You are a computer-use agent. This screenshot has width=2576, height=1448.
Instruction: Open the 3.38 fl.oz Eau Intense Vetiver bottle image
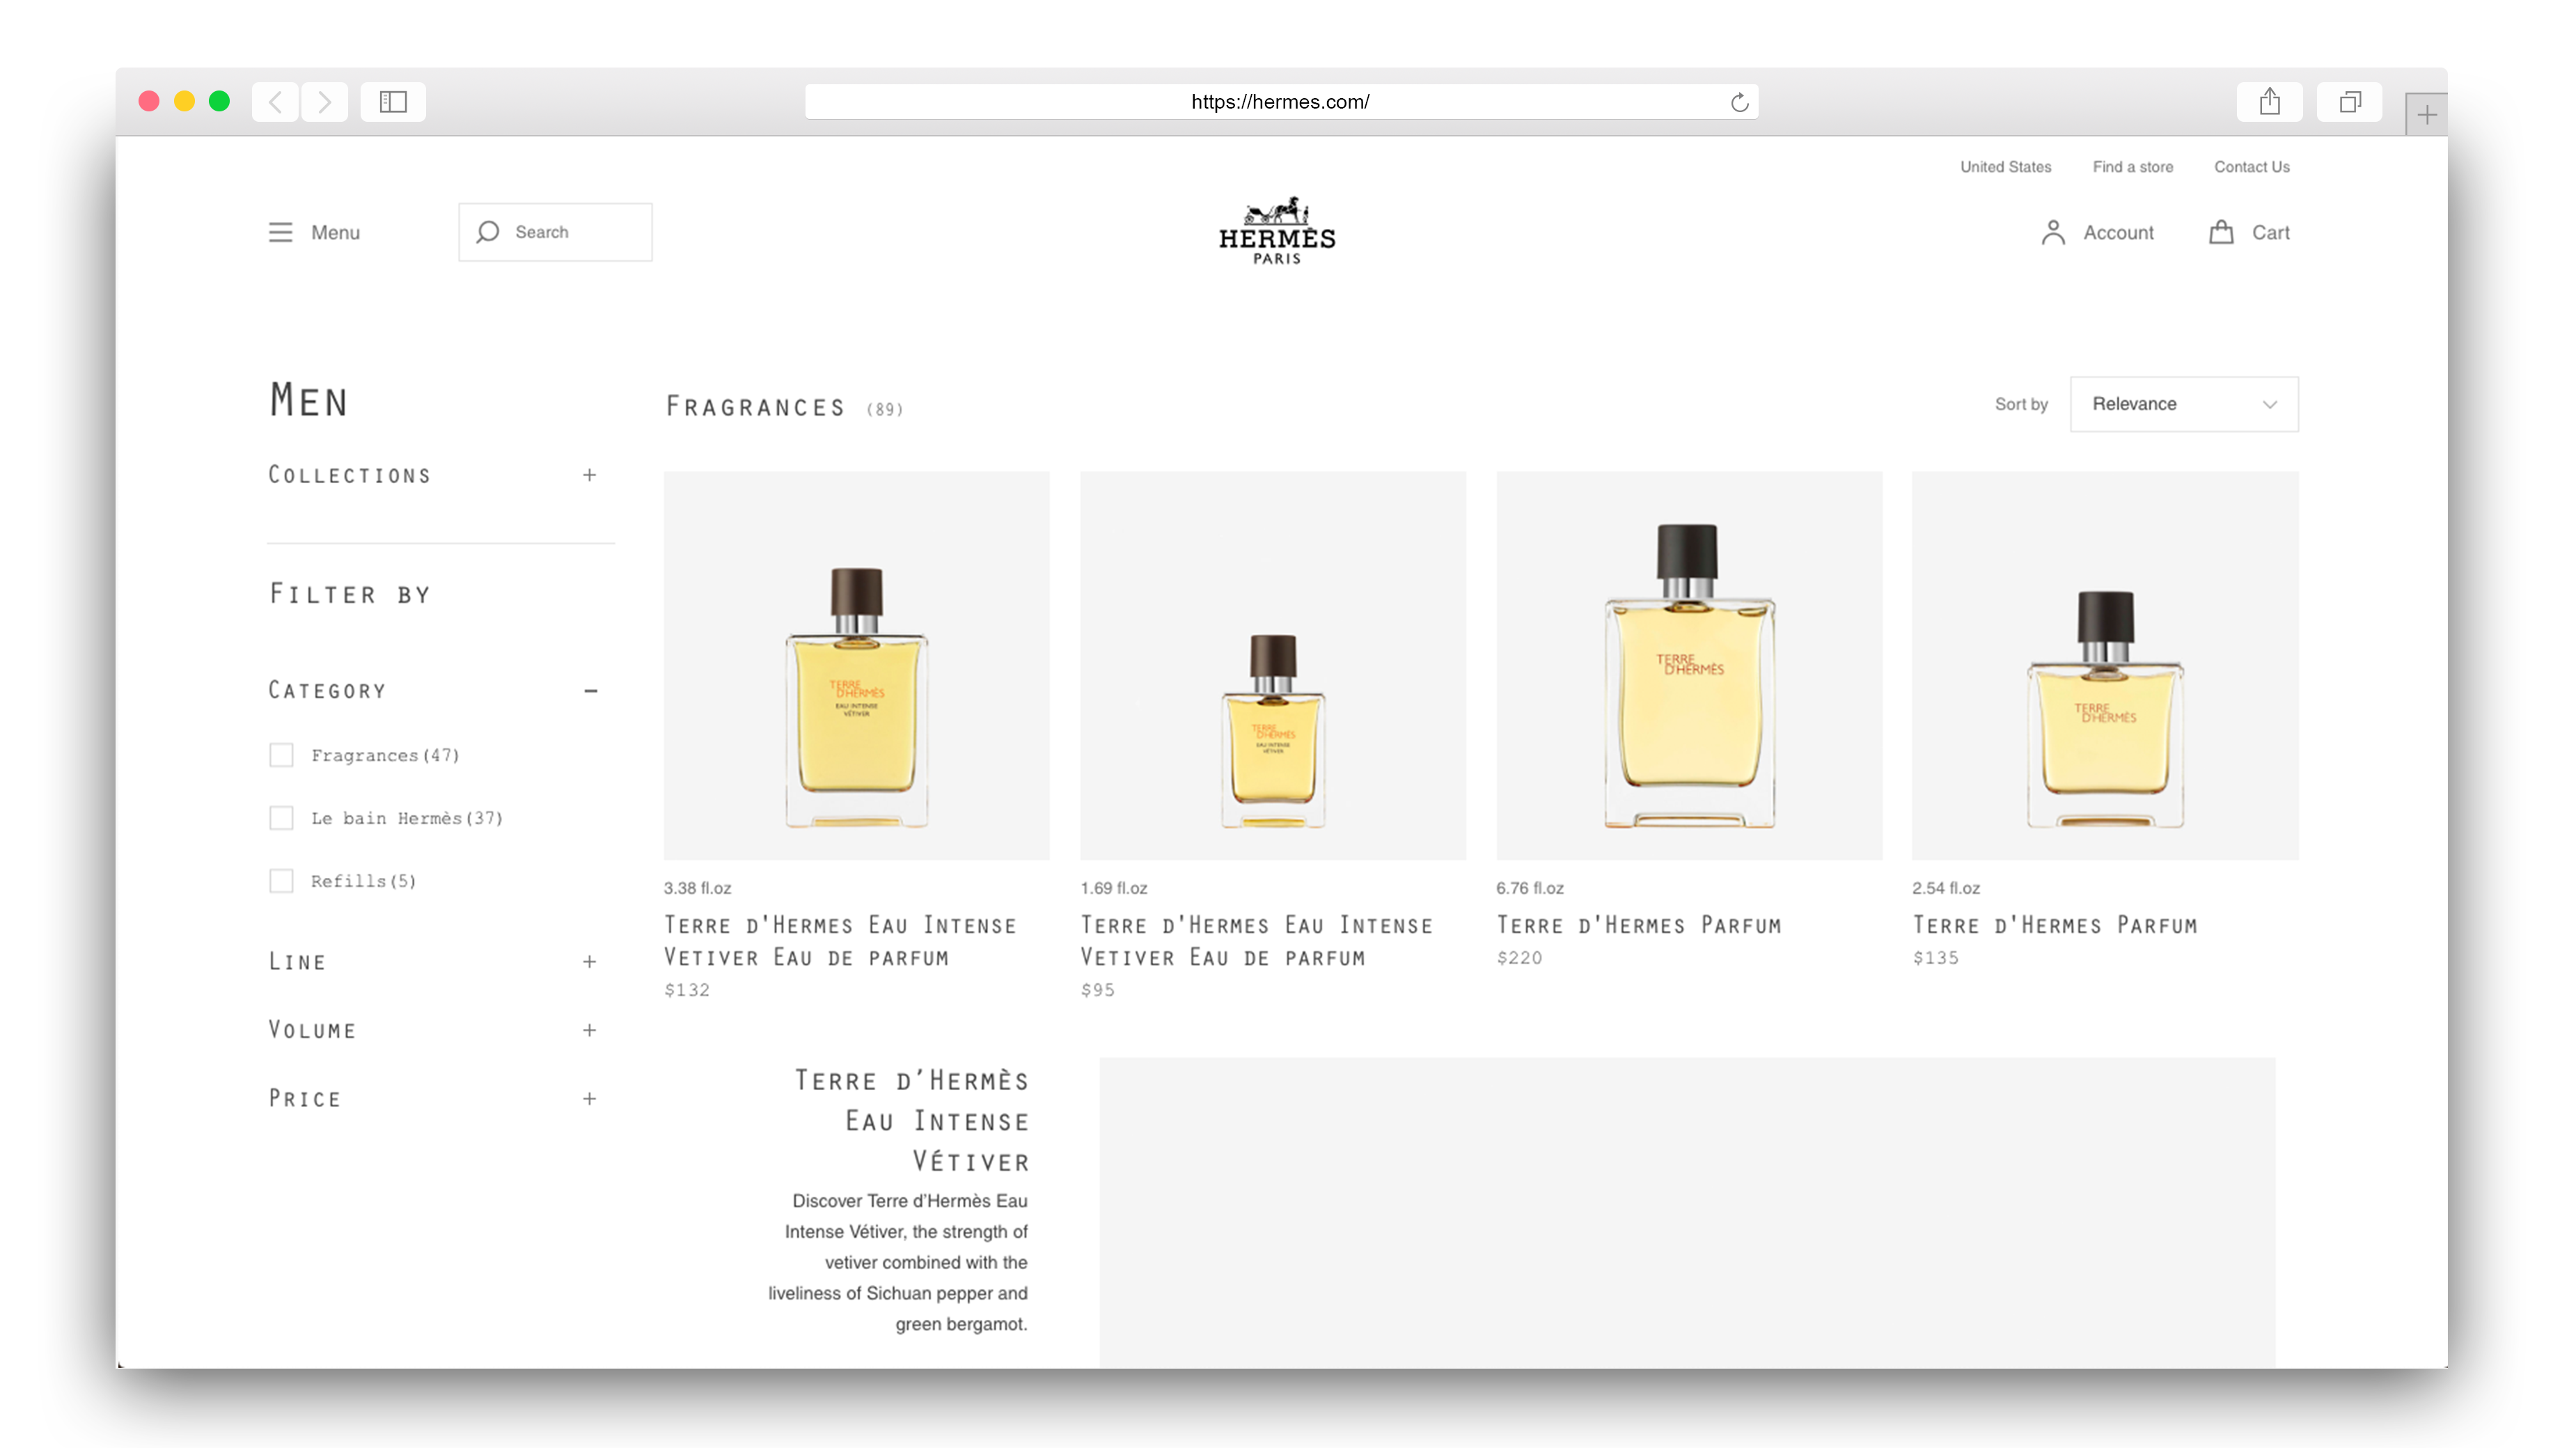click(857, 666)
